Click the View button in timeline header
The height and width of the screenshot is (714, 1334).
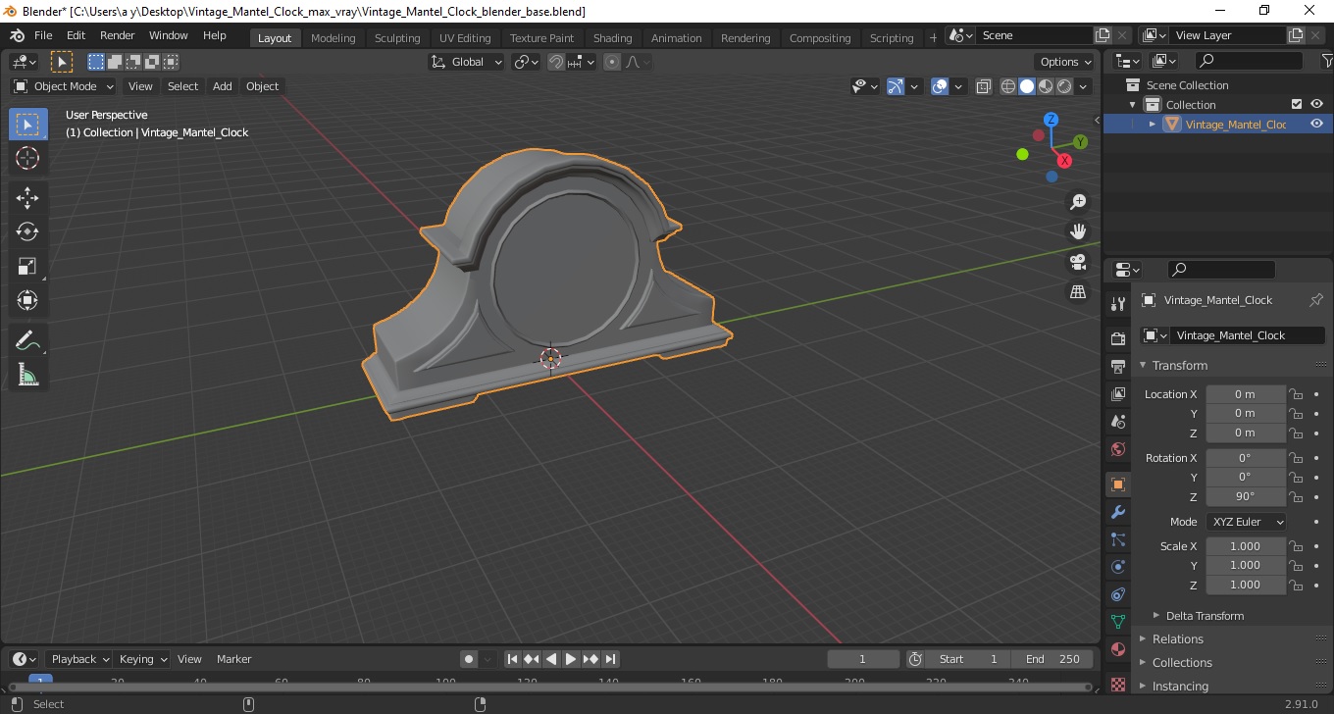click(x=189, y=659)
